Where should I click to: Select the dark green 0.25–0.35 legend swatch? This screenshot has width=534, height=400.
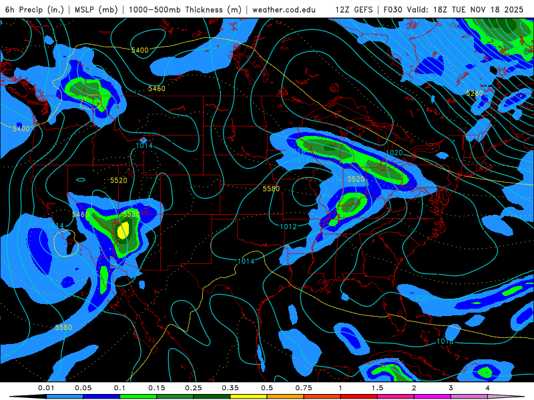(x=212, y=397)
